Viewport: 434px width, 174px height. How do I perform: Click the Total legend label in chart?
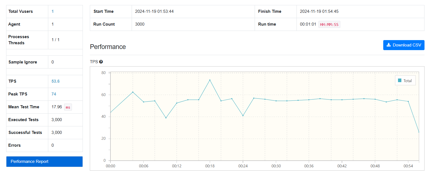tap(408, 81)
